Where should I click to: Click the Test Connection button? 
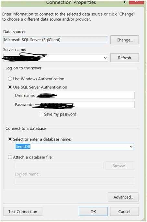click(23, 212)
